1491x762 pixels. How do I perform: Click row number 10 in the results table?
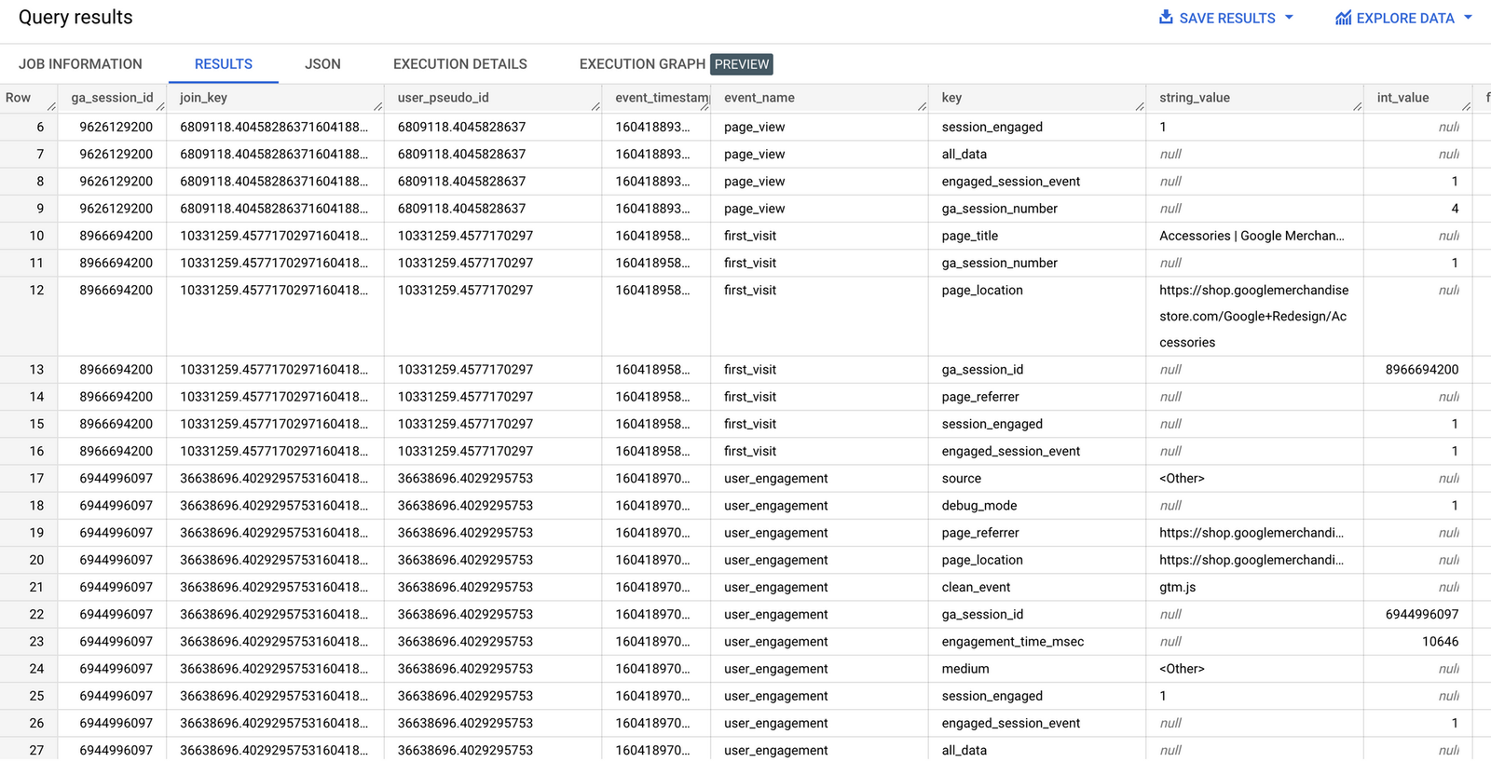click(35, 236)
